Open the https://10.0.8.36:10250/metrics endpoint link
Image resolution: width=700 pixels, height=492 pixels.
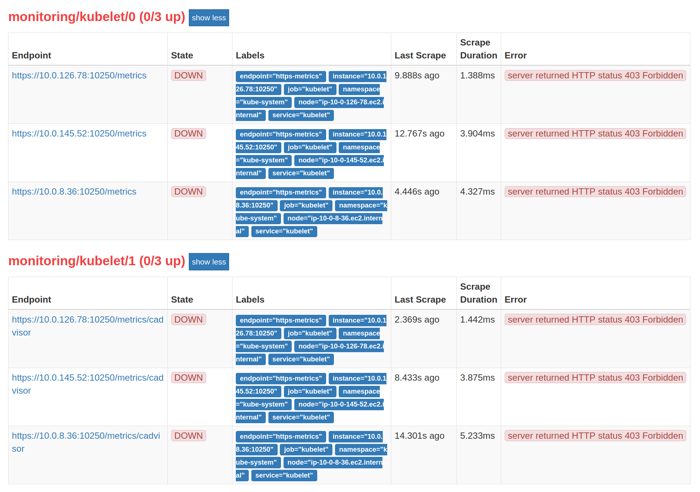click(74, 192)
